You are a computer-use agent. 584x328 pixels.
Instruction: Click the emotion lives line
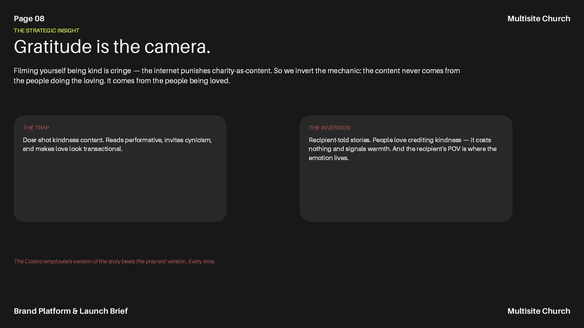point(328,158)
